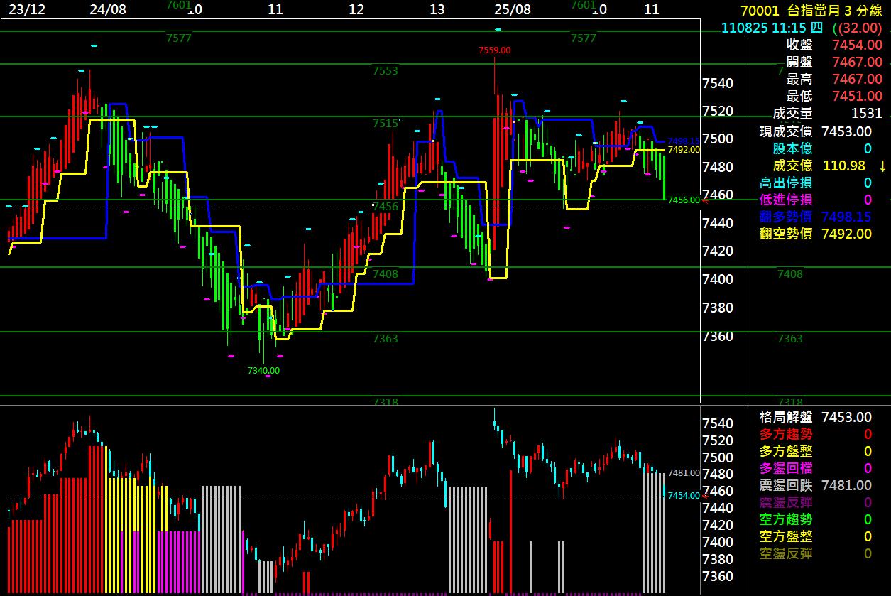Select the 13 hour label on time axis

(x=437, y=10)
